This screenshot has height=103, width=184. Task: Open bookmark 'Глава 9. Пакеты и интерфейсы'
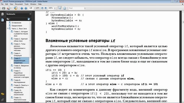(x=21, y=86)
